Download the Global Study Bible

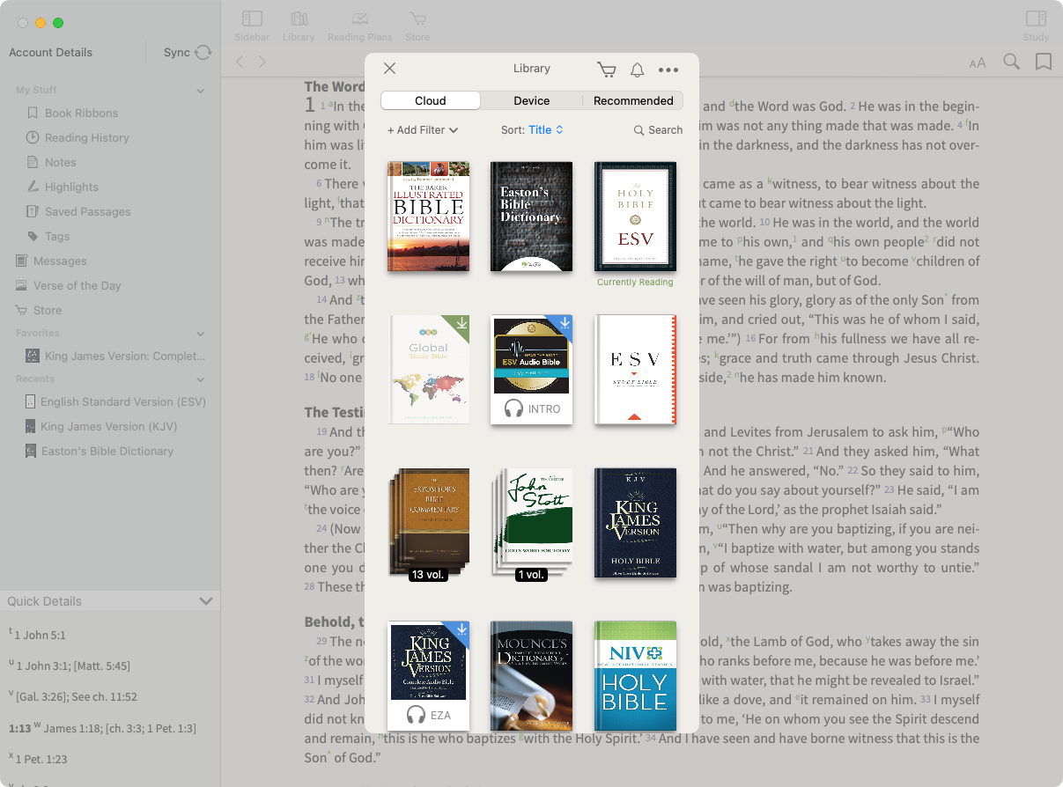point(461,324)
